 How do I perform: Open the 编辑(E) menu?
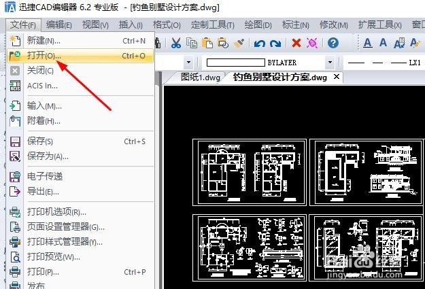point(59,25)
